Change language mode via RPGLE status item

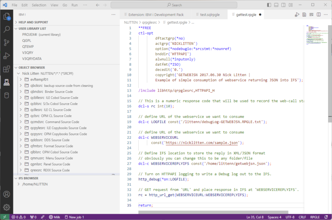[315, 217]
